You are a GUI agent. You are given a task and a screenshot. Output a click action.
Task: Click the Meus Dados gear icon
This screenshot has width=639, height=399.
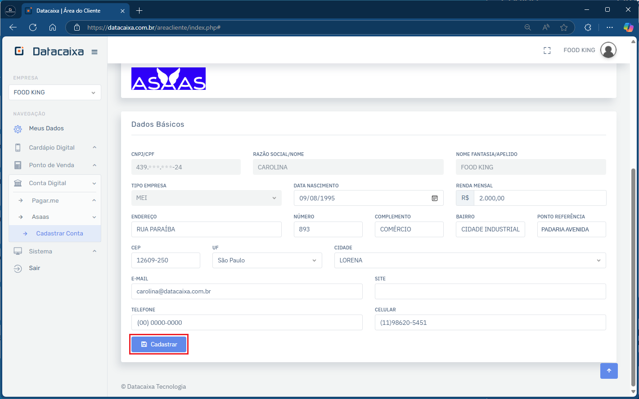(x=18, y=129)
